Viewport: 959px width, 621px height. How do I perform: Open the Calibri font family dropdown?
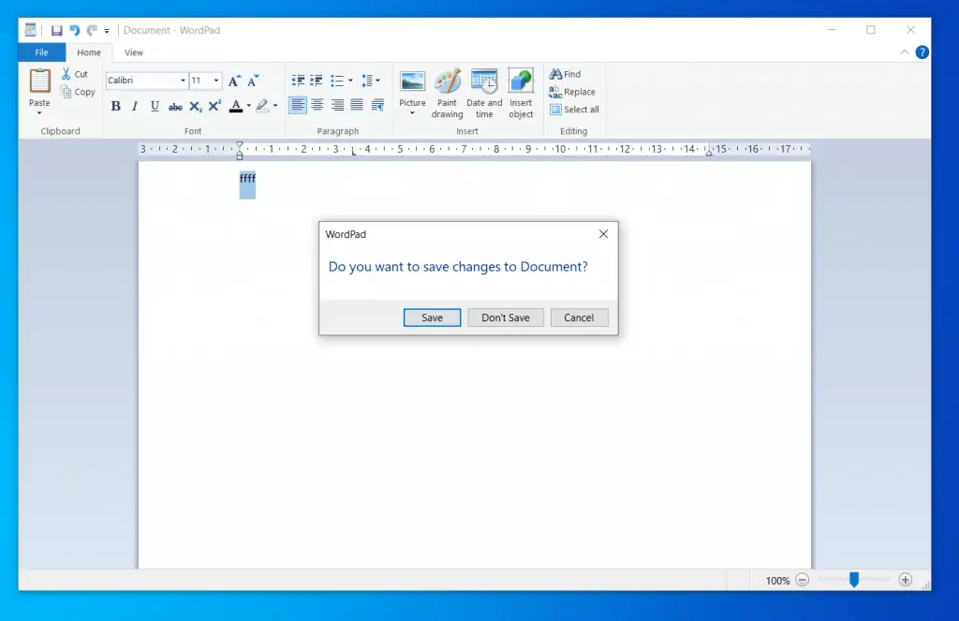coord(183,81)
